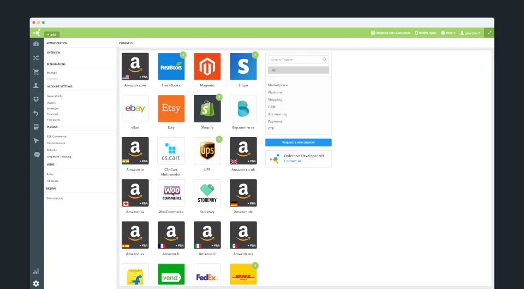
Task: Open the chat bubble sidebar icon
Action: point(37,155)
